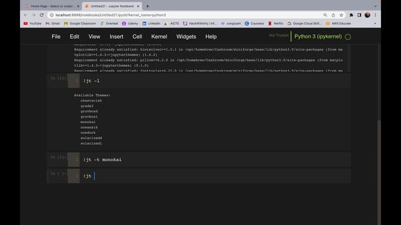This screenshot has width=401, height=225.
Task: Click the localhost address bar URL
Action: pos(110,15)
